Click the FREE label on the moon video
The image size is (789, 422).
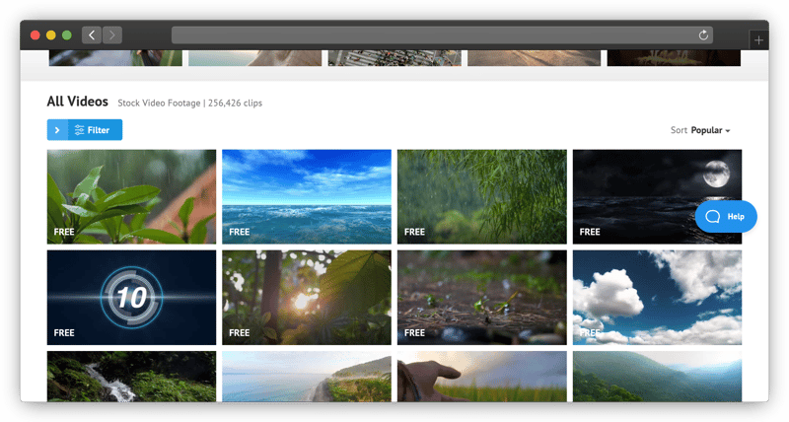(x=590, y=232)
